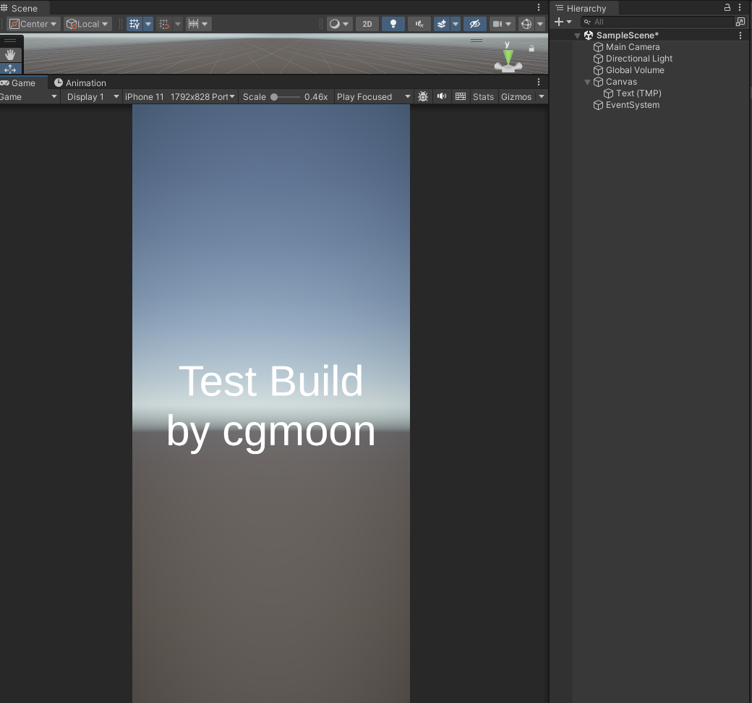Viewport: 752px width, 703px height.
Task: Toggle the shortcuts keyboard icon
Action: click(x=461, y=97)
